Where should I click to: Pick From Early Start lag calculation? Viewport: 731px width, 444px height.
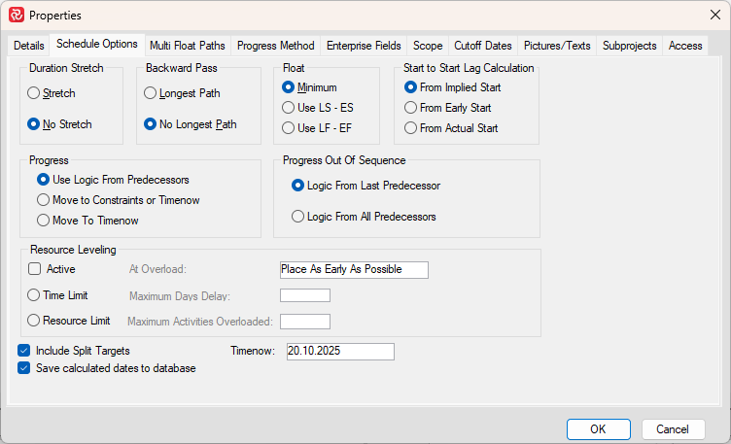pos(410,107)
